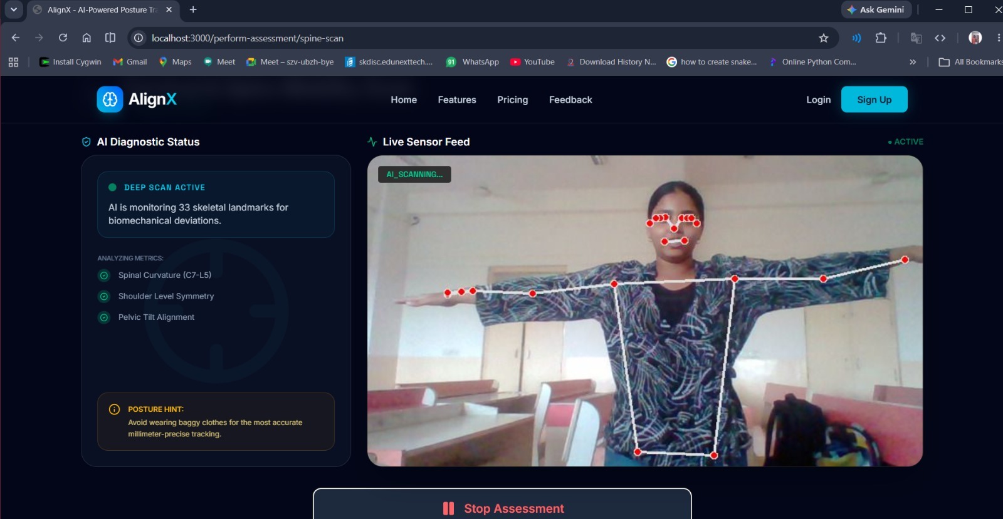Go back to the previous page
1003x519 pixels.
16,38
